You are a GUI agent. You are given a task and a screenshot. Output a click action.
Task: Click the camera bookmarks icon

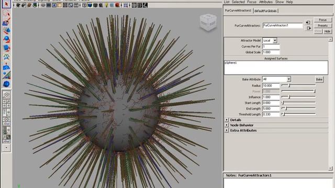tap(29, 5)
